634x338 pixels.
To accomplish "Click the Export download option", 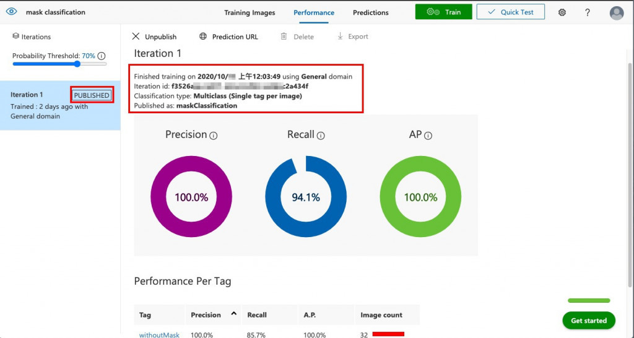I will click(x=352, y=37).
